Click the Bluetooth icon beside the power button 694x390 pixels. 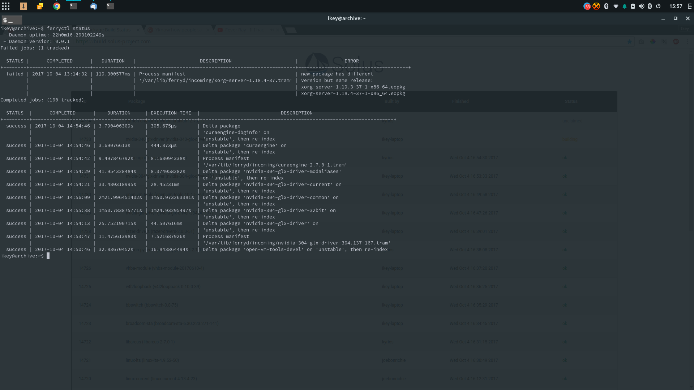tap(650, 6)
